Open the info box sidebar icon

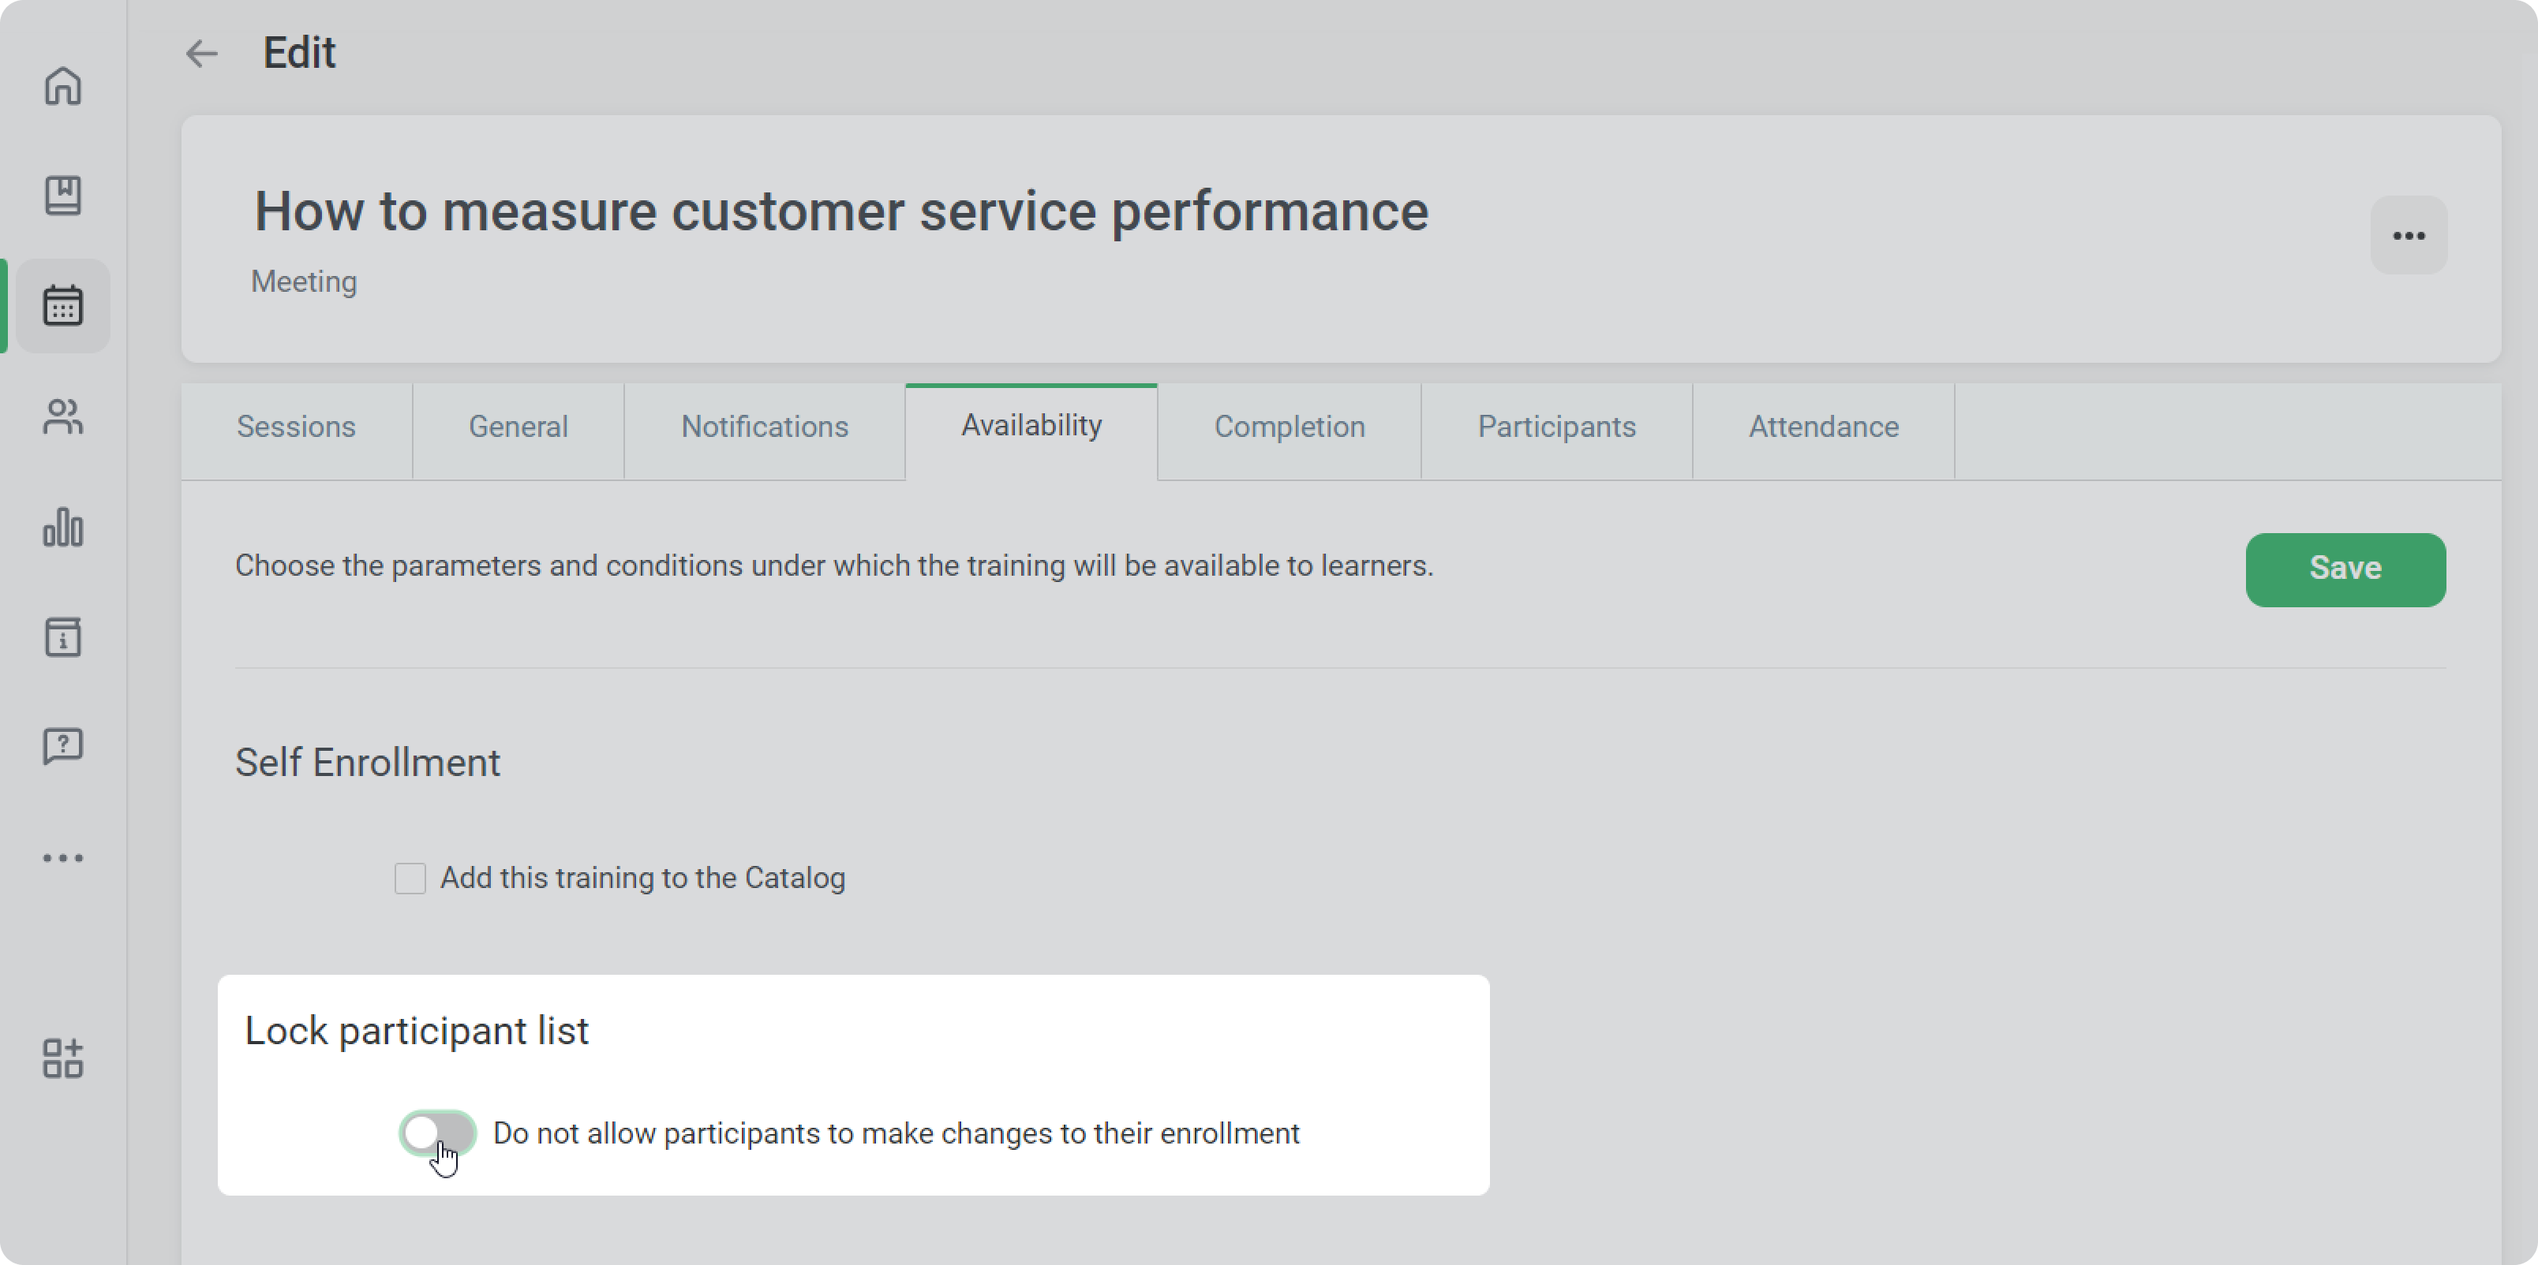[63, 637]
